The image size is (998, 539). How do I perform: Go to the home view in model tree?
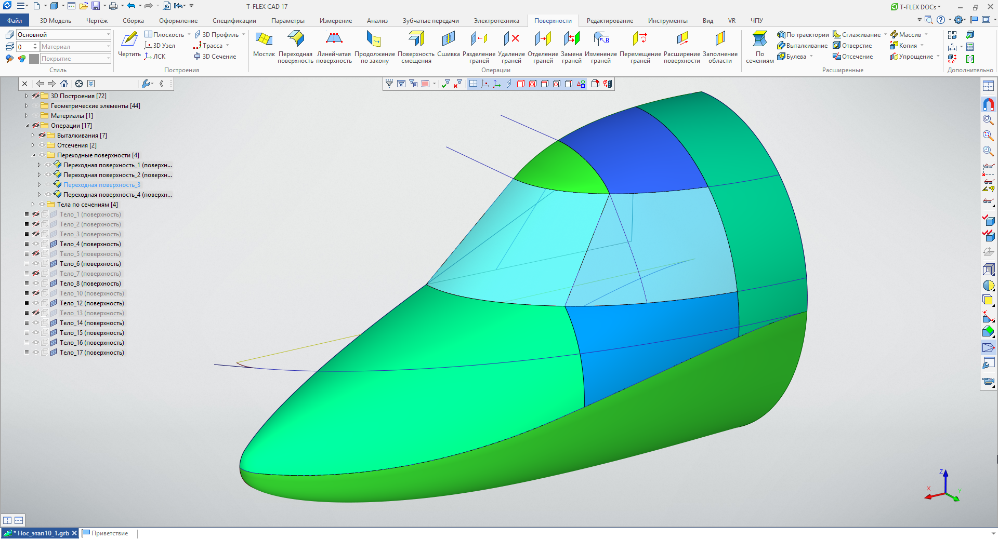coord(64,84)
